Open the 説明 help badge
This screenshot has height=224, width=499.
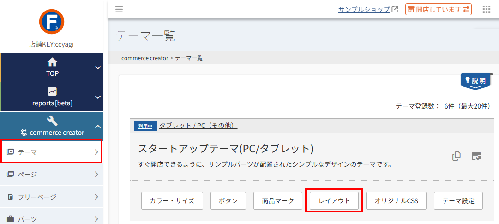476,81
